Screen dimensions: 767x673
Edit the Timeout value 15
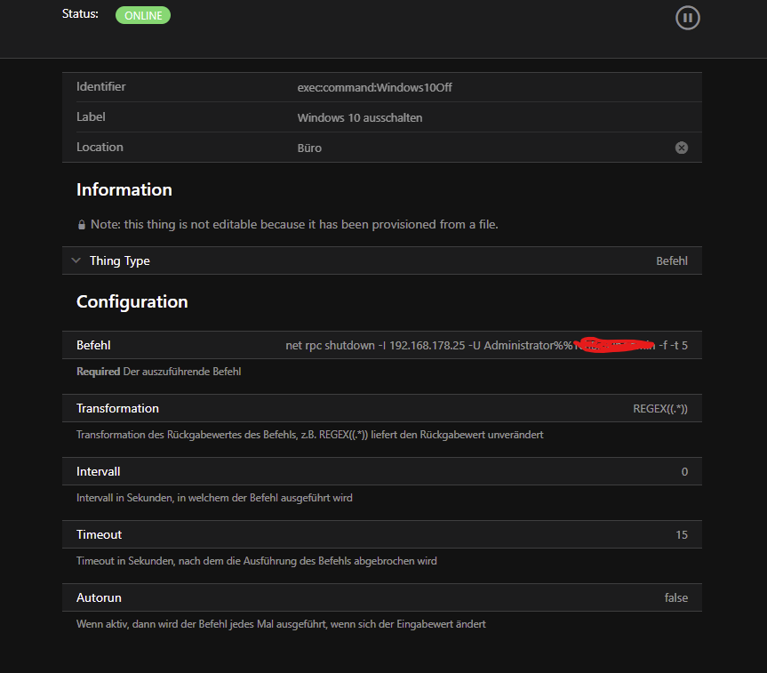tap(682, 535)
